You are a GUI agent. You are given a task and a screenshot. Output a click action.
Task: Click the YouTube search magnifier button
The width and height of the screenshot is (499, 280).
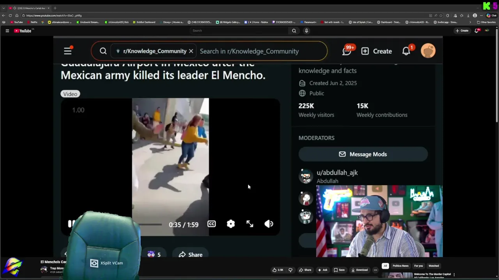294,31
